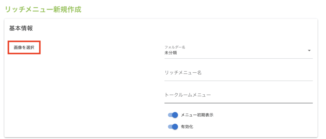Toggle the メニュー初期表示 switch
This screenshot has width=326, height=139.
[x=173, y=115]
